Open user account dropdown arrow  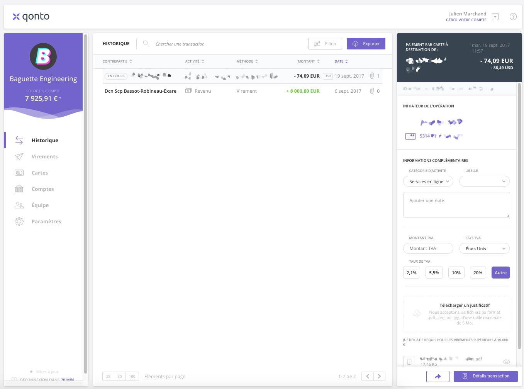[x=495, y=17]
